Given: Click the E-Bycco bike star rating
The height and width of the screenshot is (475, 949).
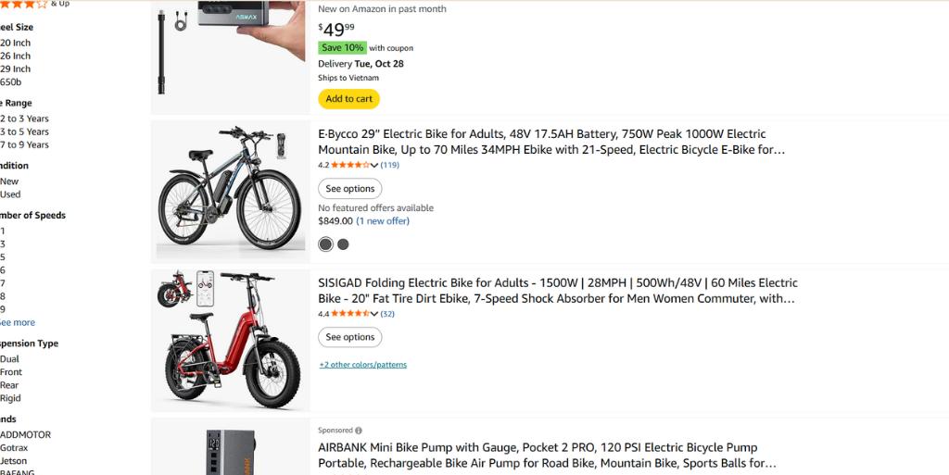Looking at the screenshot, I should 350,165.
